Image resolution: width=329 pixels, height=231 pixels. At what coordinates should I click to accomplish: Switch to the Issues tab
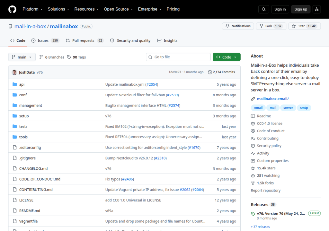[x=45, y=40]
